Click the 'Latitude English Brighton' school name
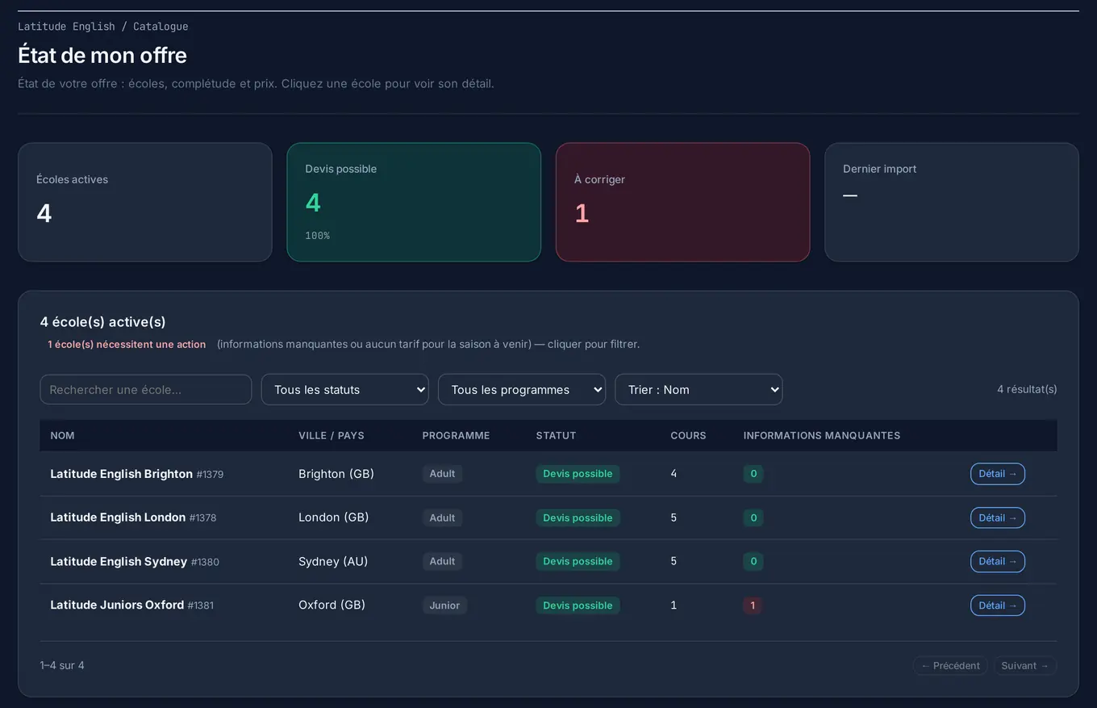The image size is (1097, 708). (x=121, y=474)
